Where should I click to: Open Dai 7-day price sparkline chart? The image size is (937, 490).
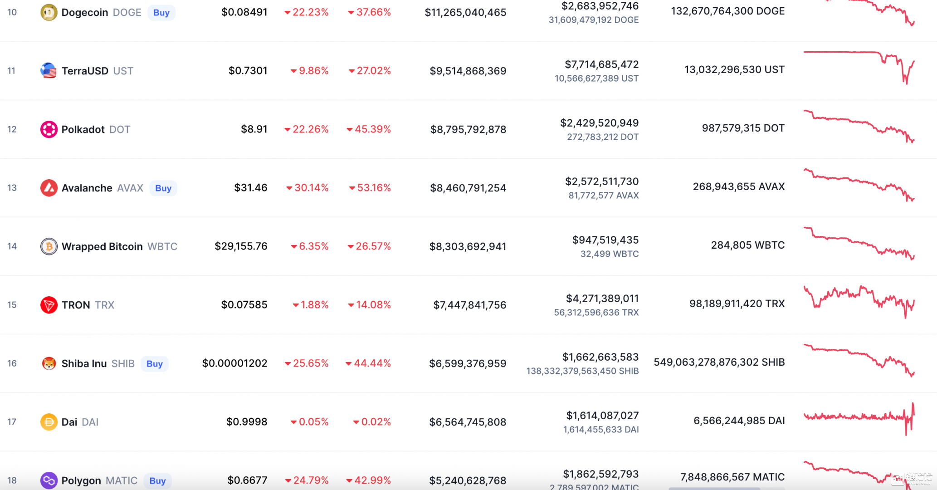point(859,418)
